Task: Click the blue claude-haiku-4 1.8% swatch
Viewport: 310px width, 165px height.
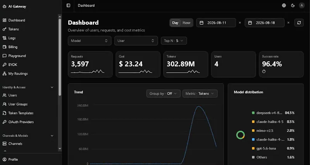Action: 253,139
